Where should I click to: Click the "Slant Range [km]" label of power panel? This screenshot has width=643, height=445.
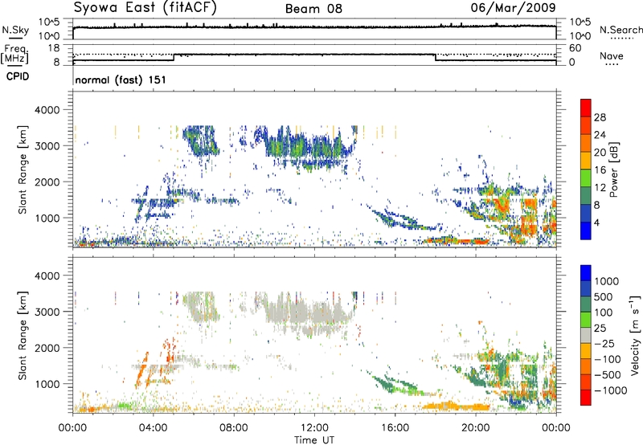pyautogui.click(x=23, y=169)
